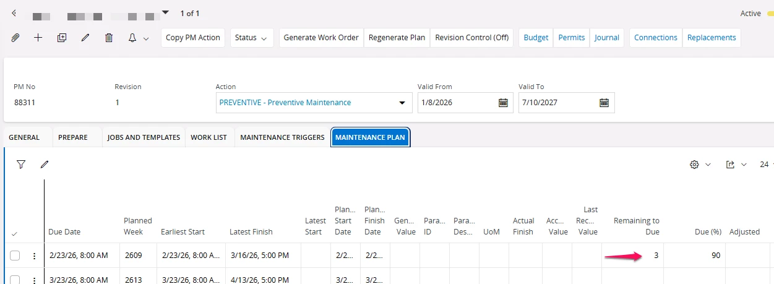Expand the bell icon's dropdown arrow
Viewport: 774px width, 284px height.
pyautogui.click(x=146, y=38)
